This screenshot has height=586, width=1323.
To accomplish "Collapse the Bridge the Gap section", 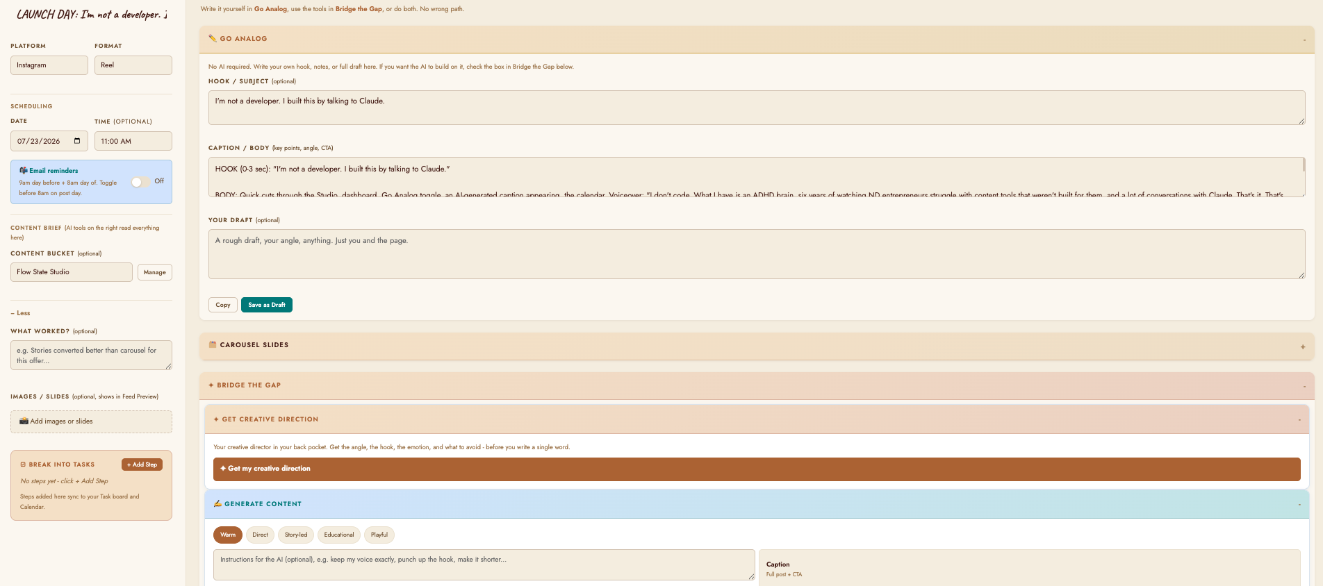I will coord(1304,387).
